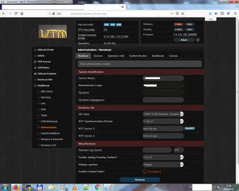Expand the Idő zóna time zone dropdown
The width and height of the screenshot is (239, 191).
[x=163, y=114]
